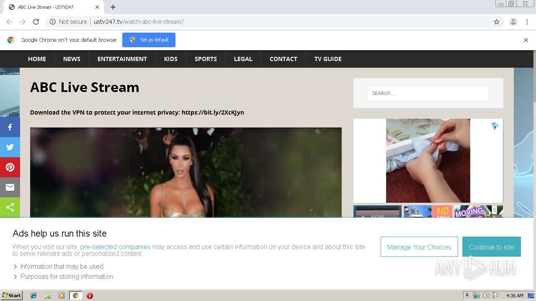Screen dimensions: 536x301
Task: Dismiss the default browser notification bar
Action: [x=526, y=40]
